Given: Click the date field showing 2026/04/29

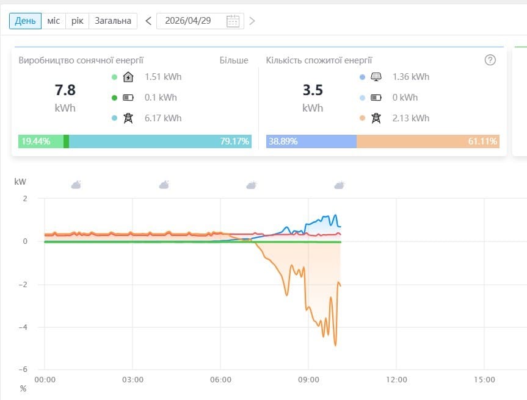Looking at the screenshot, I should click(200, 21).
